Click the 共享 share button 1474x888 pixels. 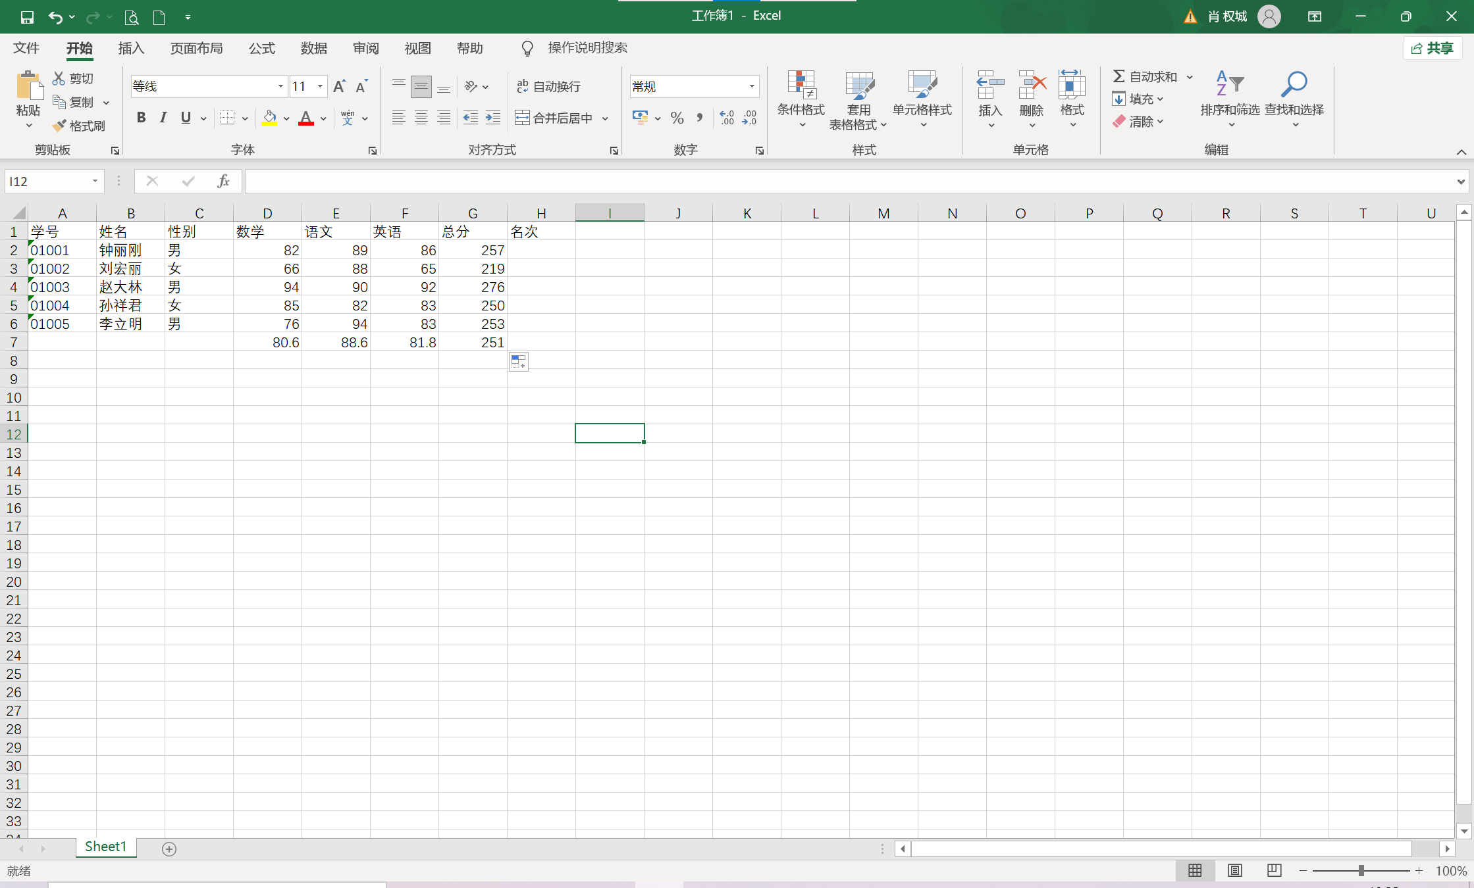[x=1433, y=48]
